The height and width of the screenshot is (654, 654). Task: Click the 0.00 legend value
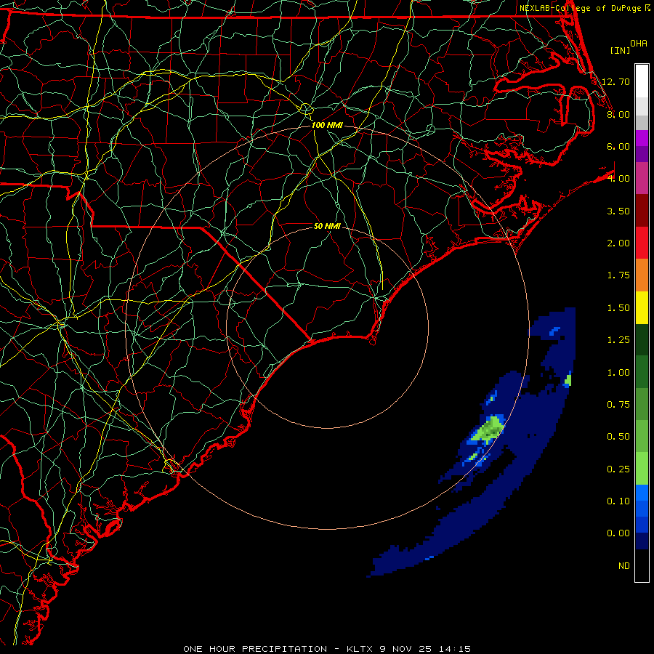click(x=618, y=533)
